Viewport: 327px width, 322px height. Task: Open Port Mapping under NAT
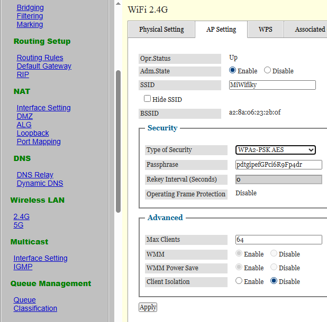point(39,141)
